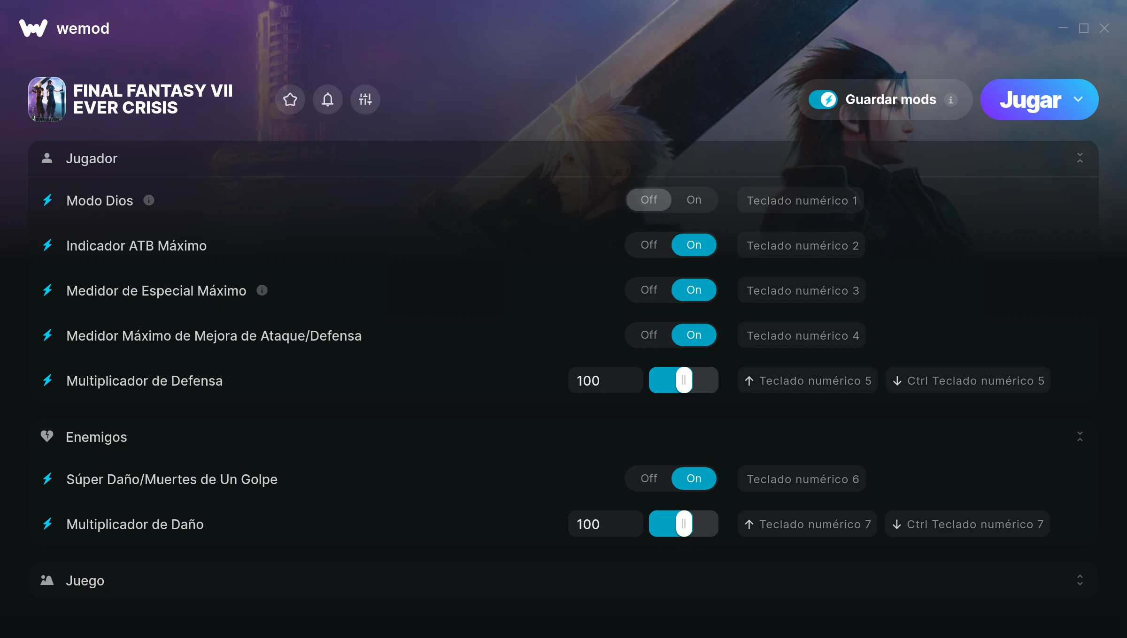Click the Multiplicador de Daño value field
The width and height of the screenshot is (1127, 638).
coord(605,524)
